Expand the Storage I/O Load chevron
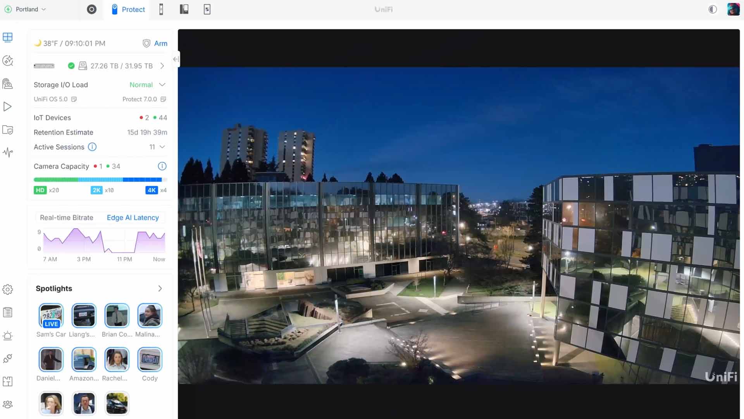The width and height of the screenshot is (744, 419). (x=162, y=85)
